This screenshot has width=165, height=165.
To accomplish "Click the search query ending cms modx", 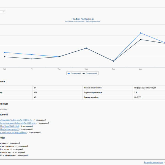I will coord(7,146).
